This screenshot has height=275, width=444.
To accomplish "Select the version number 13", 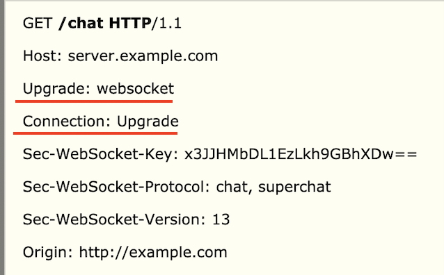I will pos(221,219).
